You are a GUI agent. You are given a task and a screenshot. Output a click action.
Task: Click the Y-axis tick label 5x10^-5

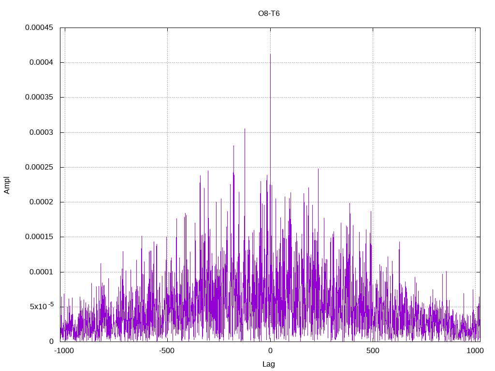(42, 306)
